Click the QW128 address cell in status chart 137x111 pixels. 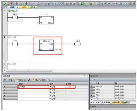click(34, 87)
